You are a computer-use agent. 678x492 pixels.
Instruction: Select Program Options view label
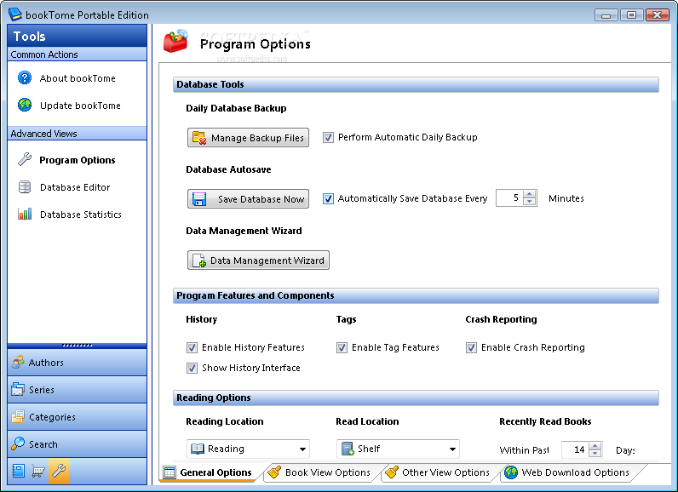(78, 160)
